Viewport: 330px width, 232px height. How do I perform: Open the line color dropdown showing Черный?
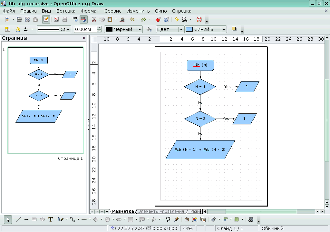coord(139,29)
